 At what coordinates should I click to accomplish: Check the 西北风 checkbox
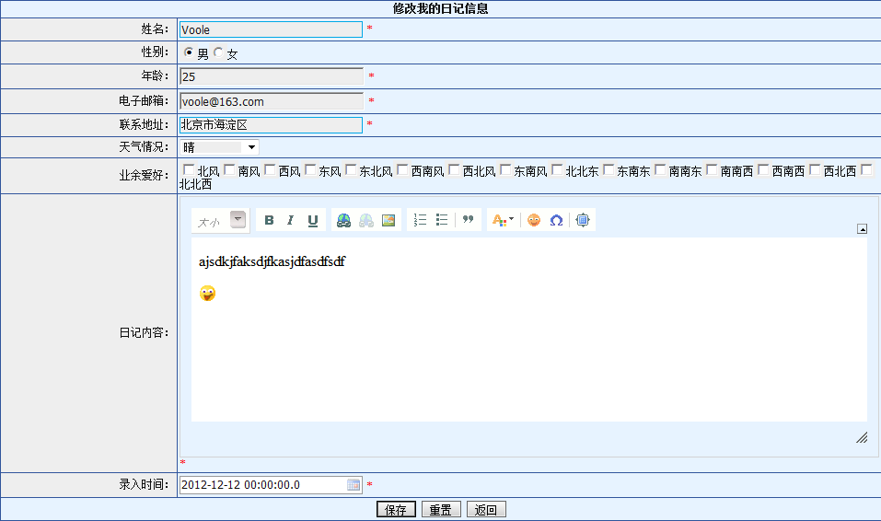(x=454, y=169)
